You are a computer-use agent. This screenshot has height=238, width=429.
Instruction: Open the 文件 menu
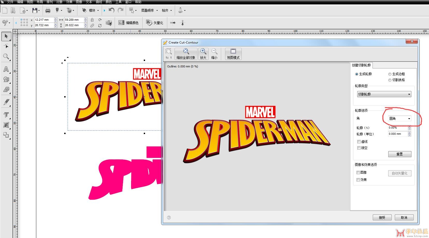click(x=10, y=2)
